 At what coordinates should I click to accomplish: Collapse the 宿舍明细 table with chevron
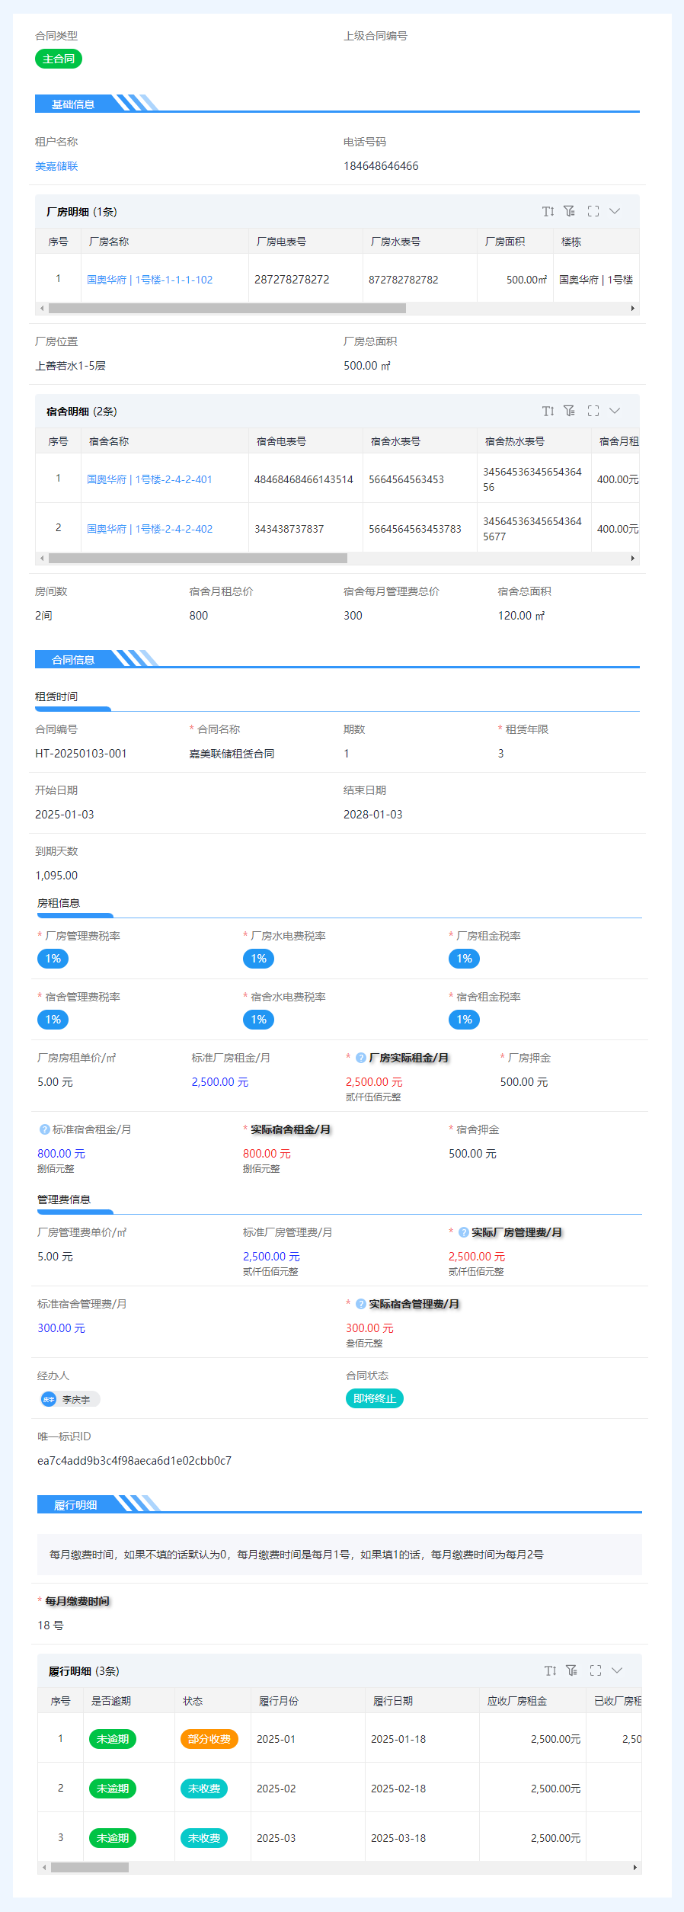[615, 411]
